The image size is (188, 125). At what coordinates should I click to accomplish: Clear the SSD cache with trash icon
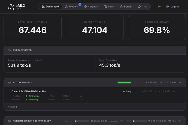180,121
